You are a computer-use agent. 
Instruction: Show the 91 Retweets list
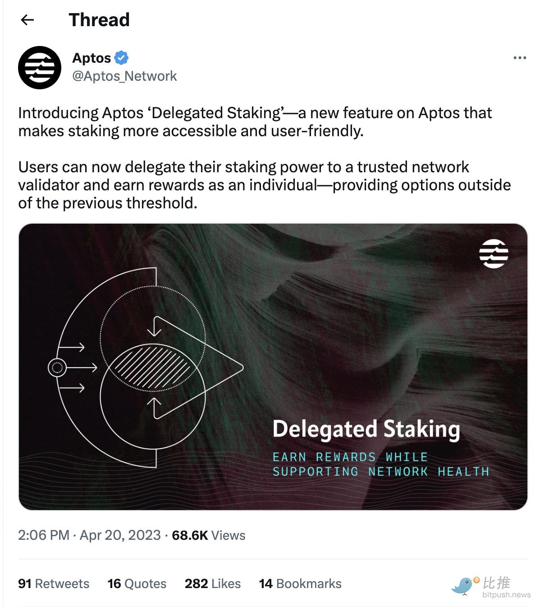click(54, 584)
